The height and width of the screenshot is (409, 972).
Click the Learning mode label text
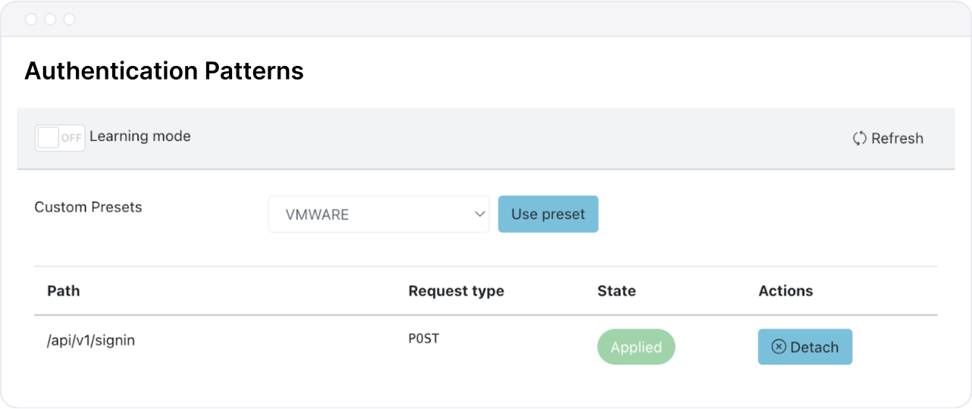point(140,136)
